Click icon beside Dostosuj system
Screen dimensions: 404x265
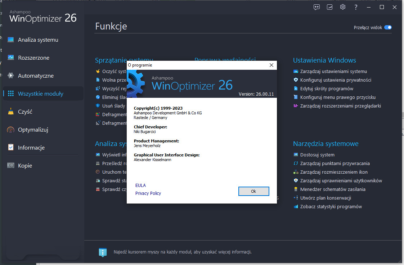[x=296, y=155]
